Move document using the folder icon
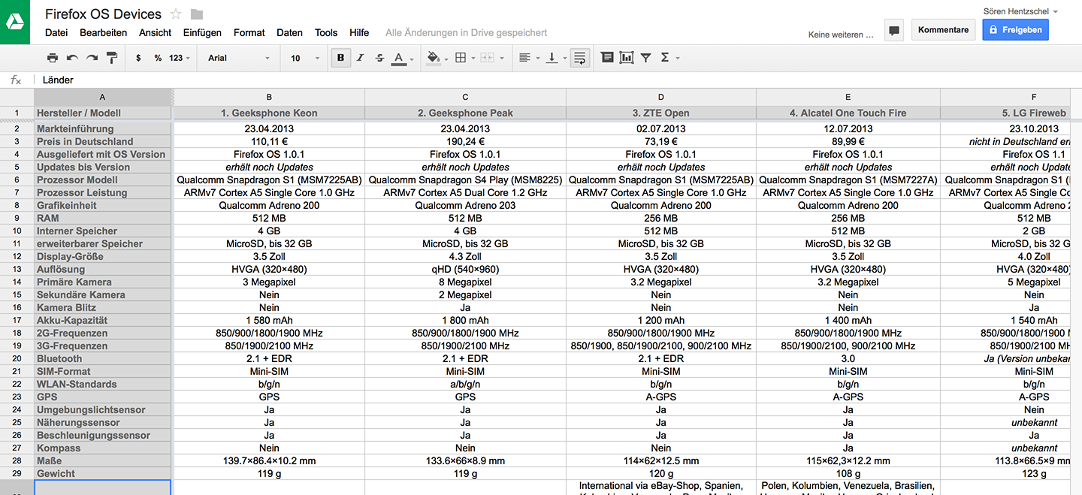Image resolution: width=1082 pixels, height=495 pixels. tap(197, 14)
